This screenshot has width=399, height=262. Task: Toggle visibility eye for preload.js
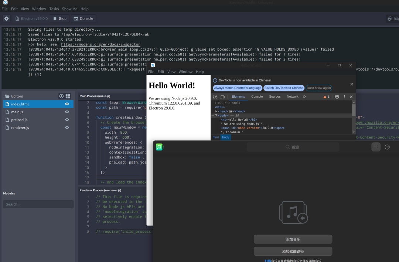pos(67,120)
